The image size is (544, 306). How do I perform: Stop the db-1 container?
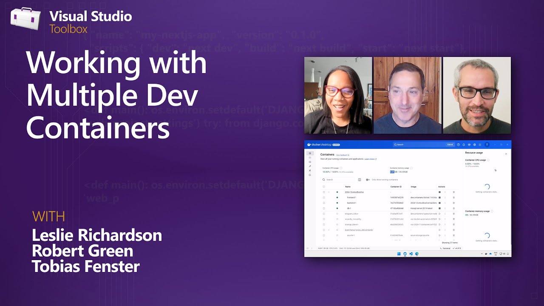439,208
